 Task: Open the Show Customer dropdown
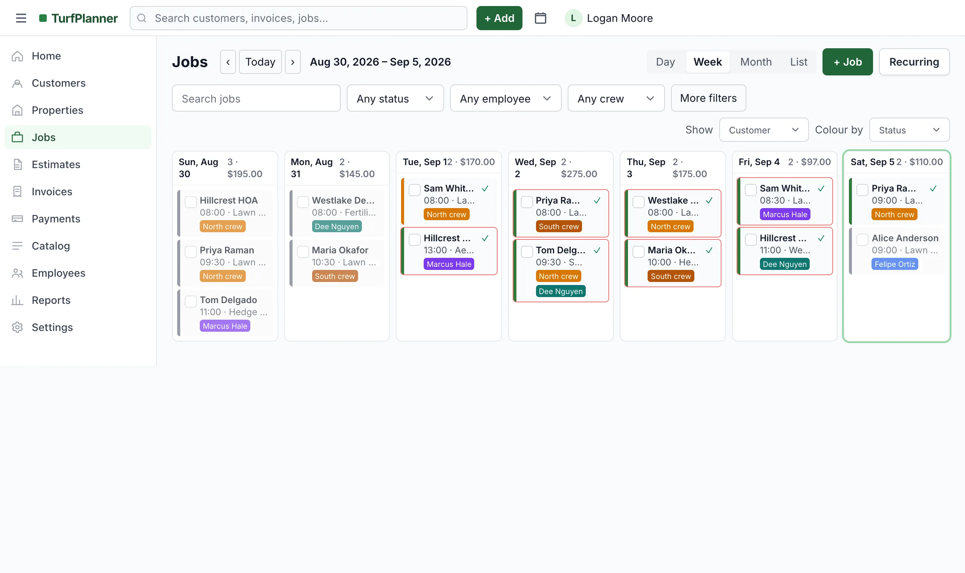click(x=763, y=130)
